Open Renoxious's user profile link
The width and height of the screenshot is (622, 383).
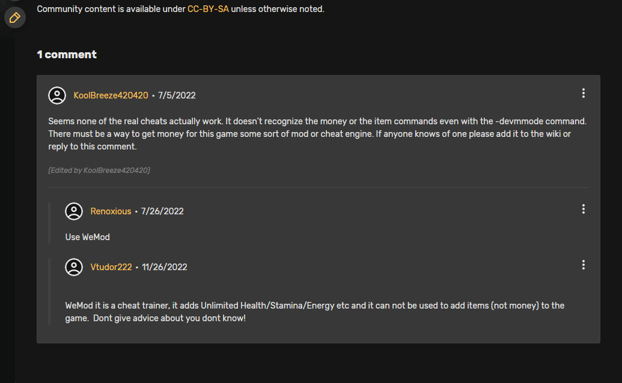pos(111,211)
